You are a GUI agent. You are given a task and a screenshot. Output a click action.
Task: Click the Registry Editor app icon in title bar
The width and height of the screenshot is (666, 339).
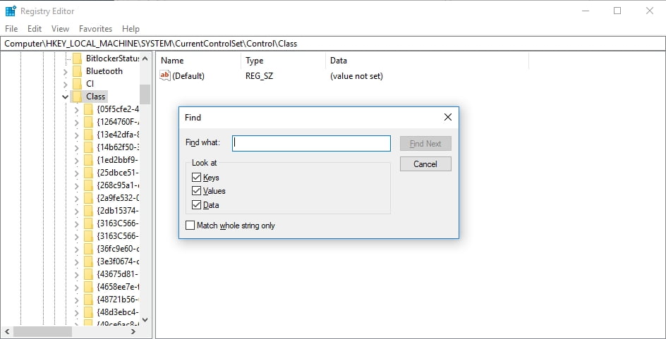click(11, 11)
